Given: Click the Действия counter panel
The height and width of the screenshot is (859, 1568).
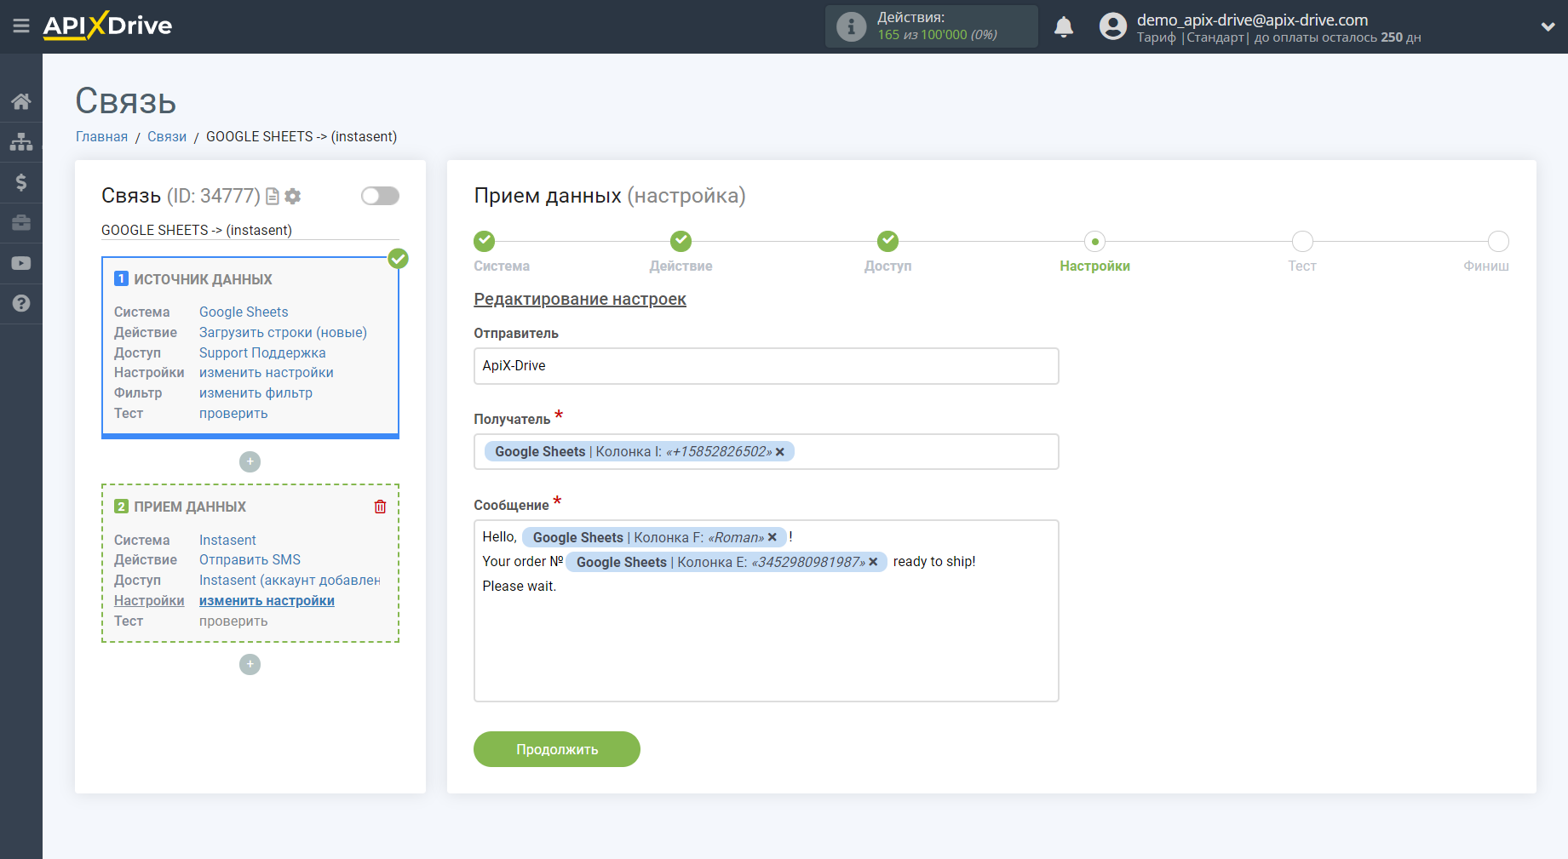Looking at the screenshot, I should click(x=931, y=26).
